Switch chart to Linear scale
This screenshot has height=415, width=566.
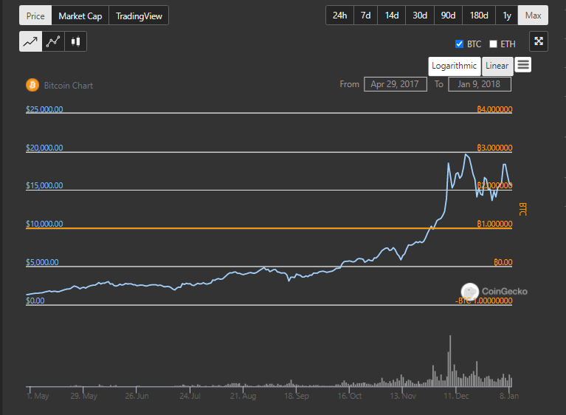pos(497,66)
